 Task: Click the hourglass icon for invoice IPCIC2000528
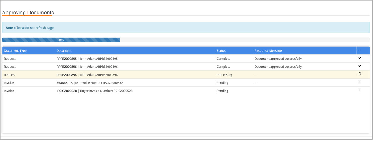(359, 90)
